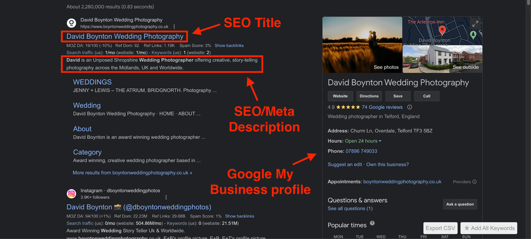Show backlinks for the Instagram result
The image size is (531, 239).
tap(239, 216)
